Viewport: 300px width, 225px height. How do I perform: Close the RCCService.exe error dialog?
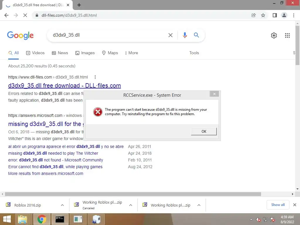(x=214, y=94)
